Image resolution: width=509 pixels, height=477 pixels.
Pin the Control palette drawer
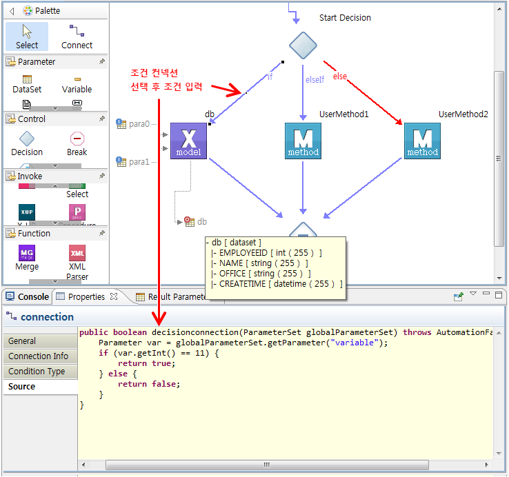point(102,119)
